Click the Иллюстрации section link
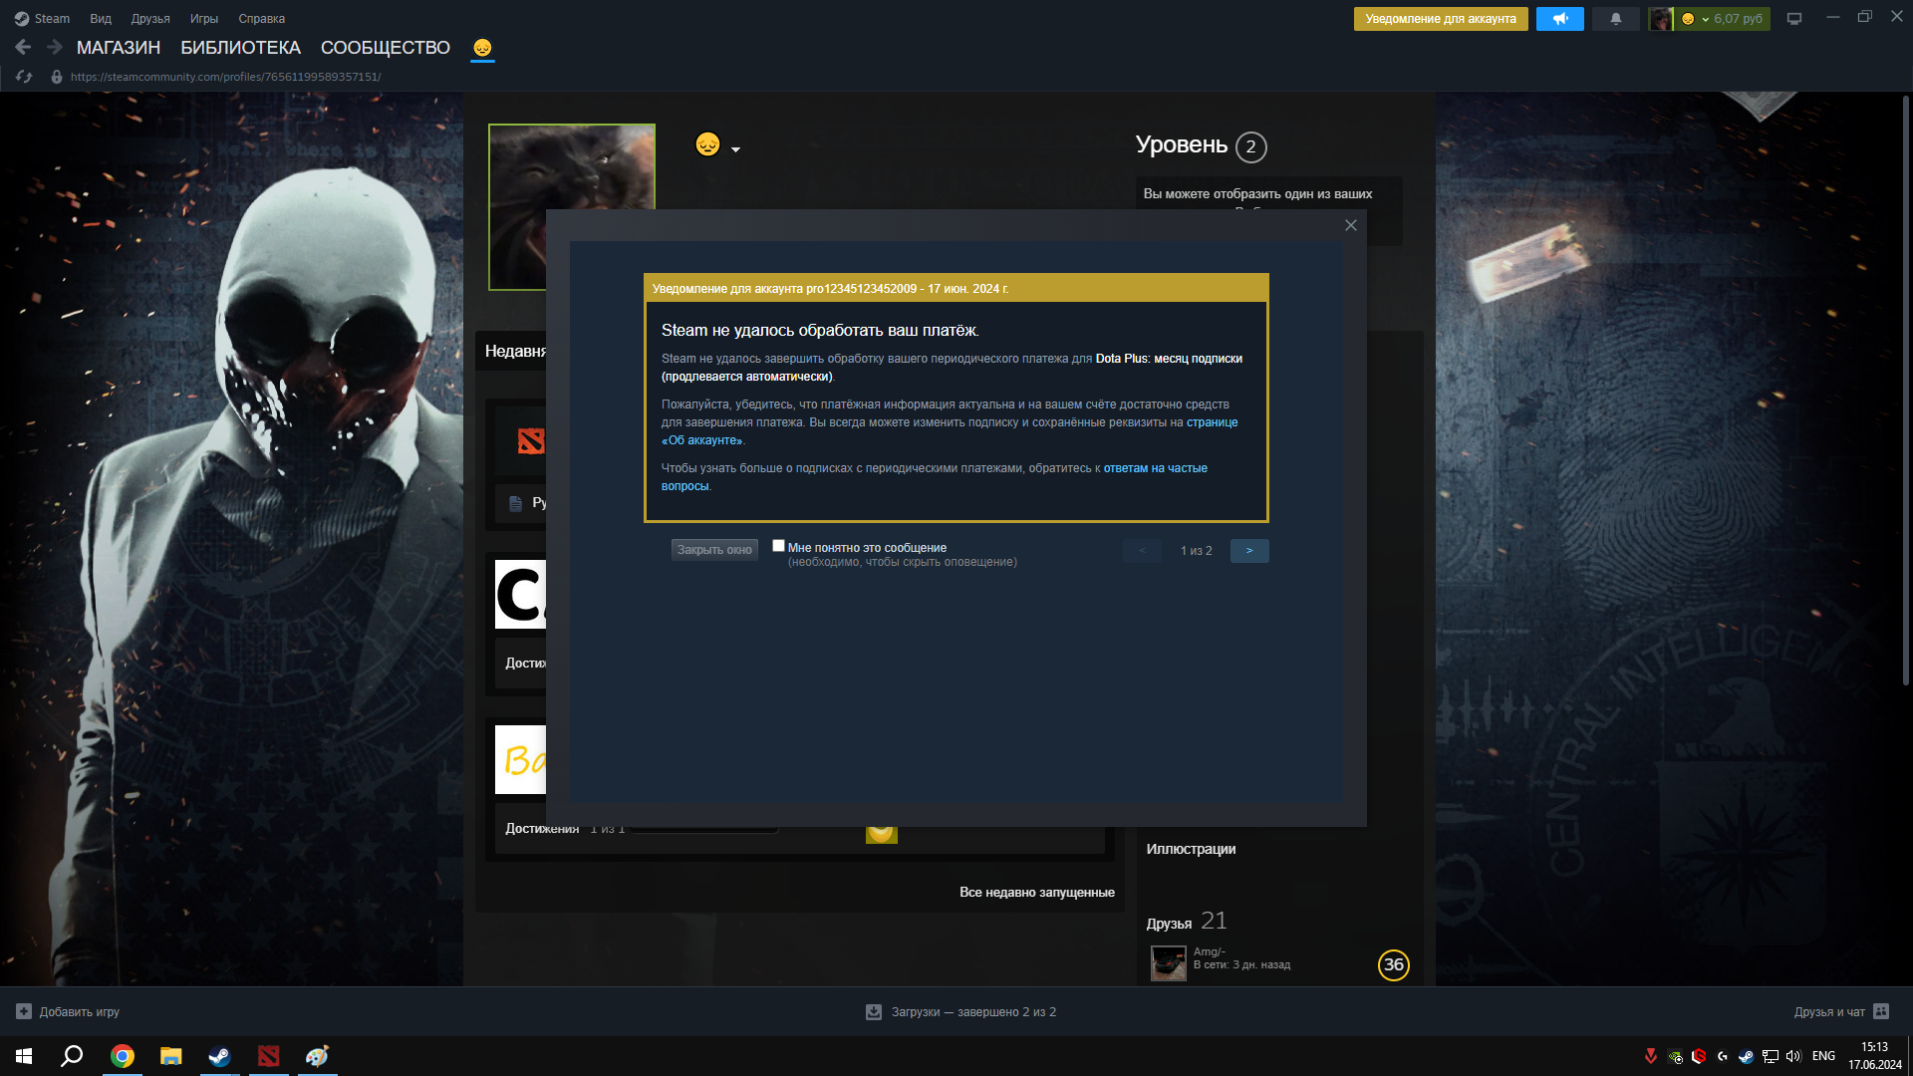This screenshot has width=1913, height=1076. 1191,849
